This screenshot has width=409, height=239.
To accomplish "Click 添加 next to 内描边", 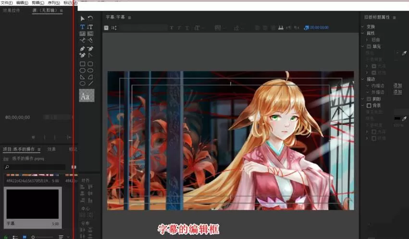I will pos(397,85).
